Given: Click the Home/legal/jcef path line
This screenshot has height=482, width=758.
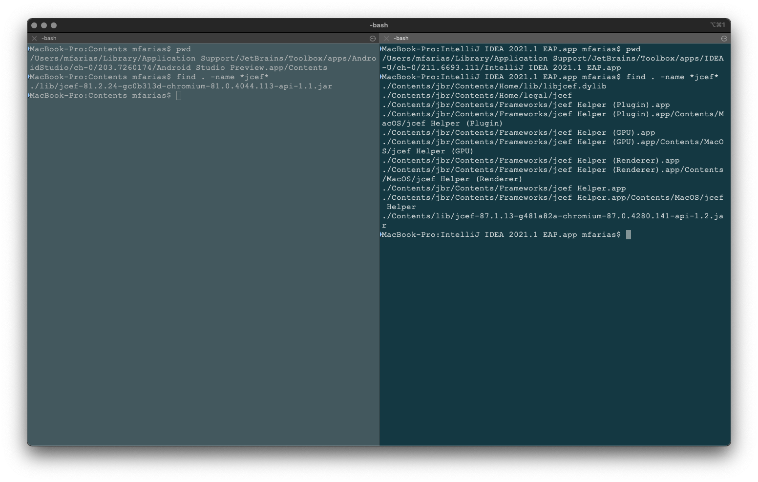Looking at the screenshot, I should tap(477, 96).
